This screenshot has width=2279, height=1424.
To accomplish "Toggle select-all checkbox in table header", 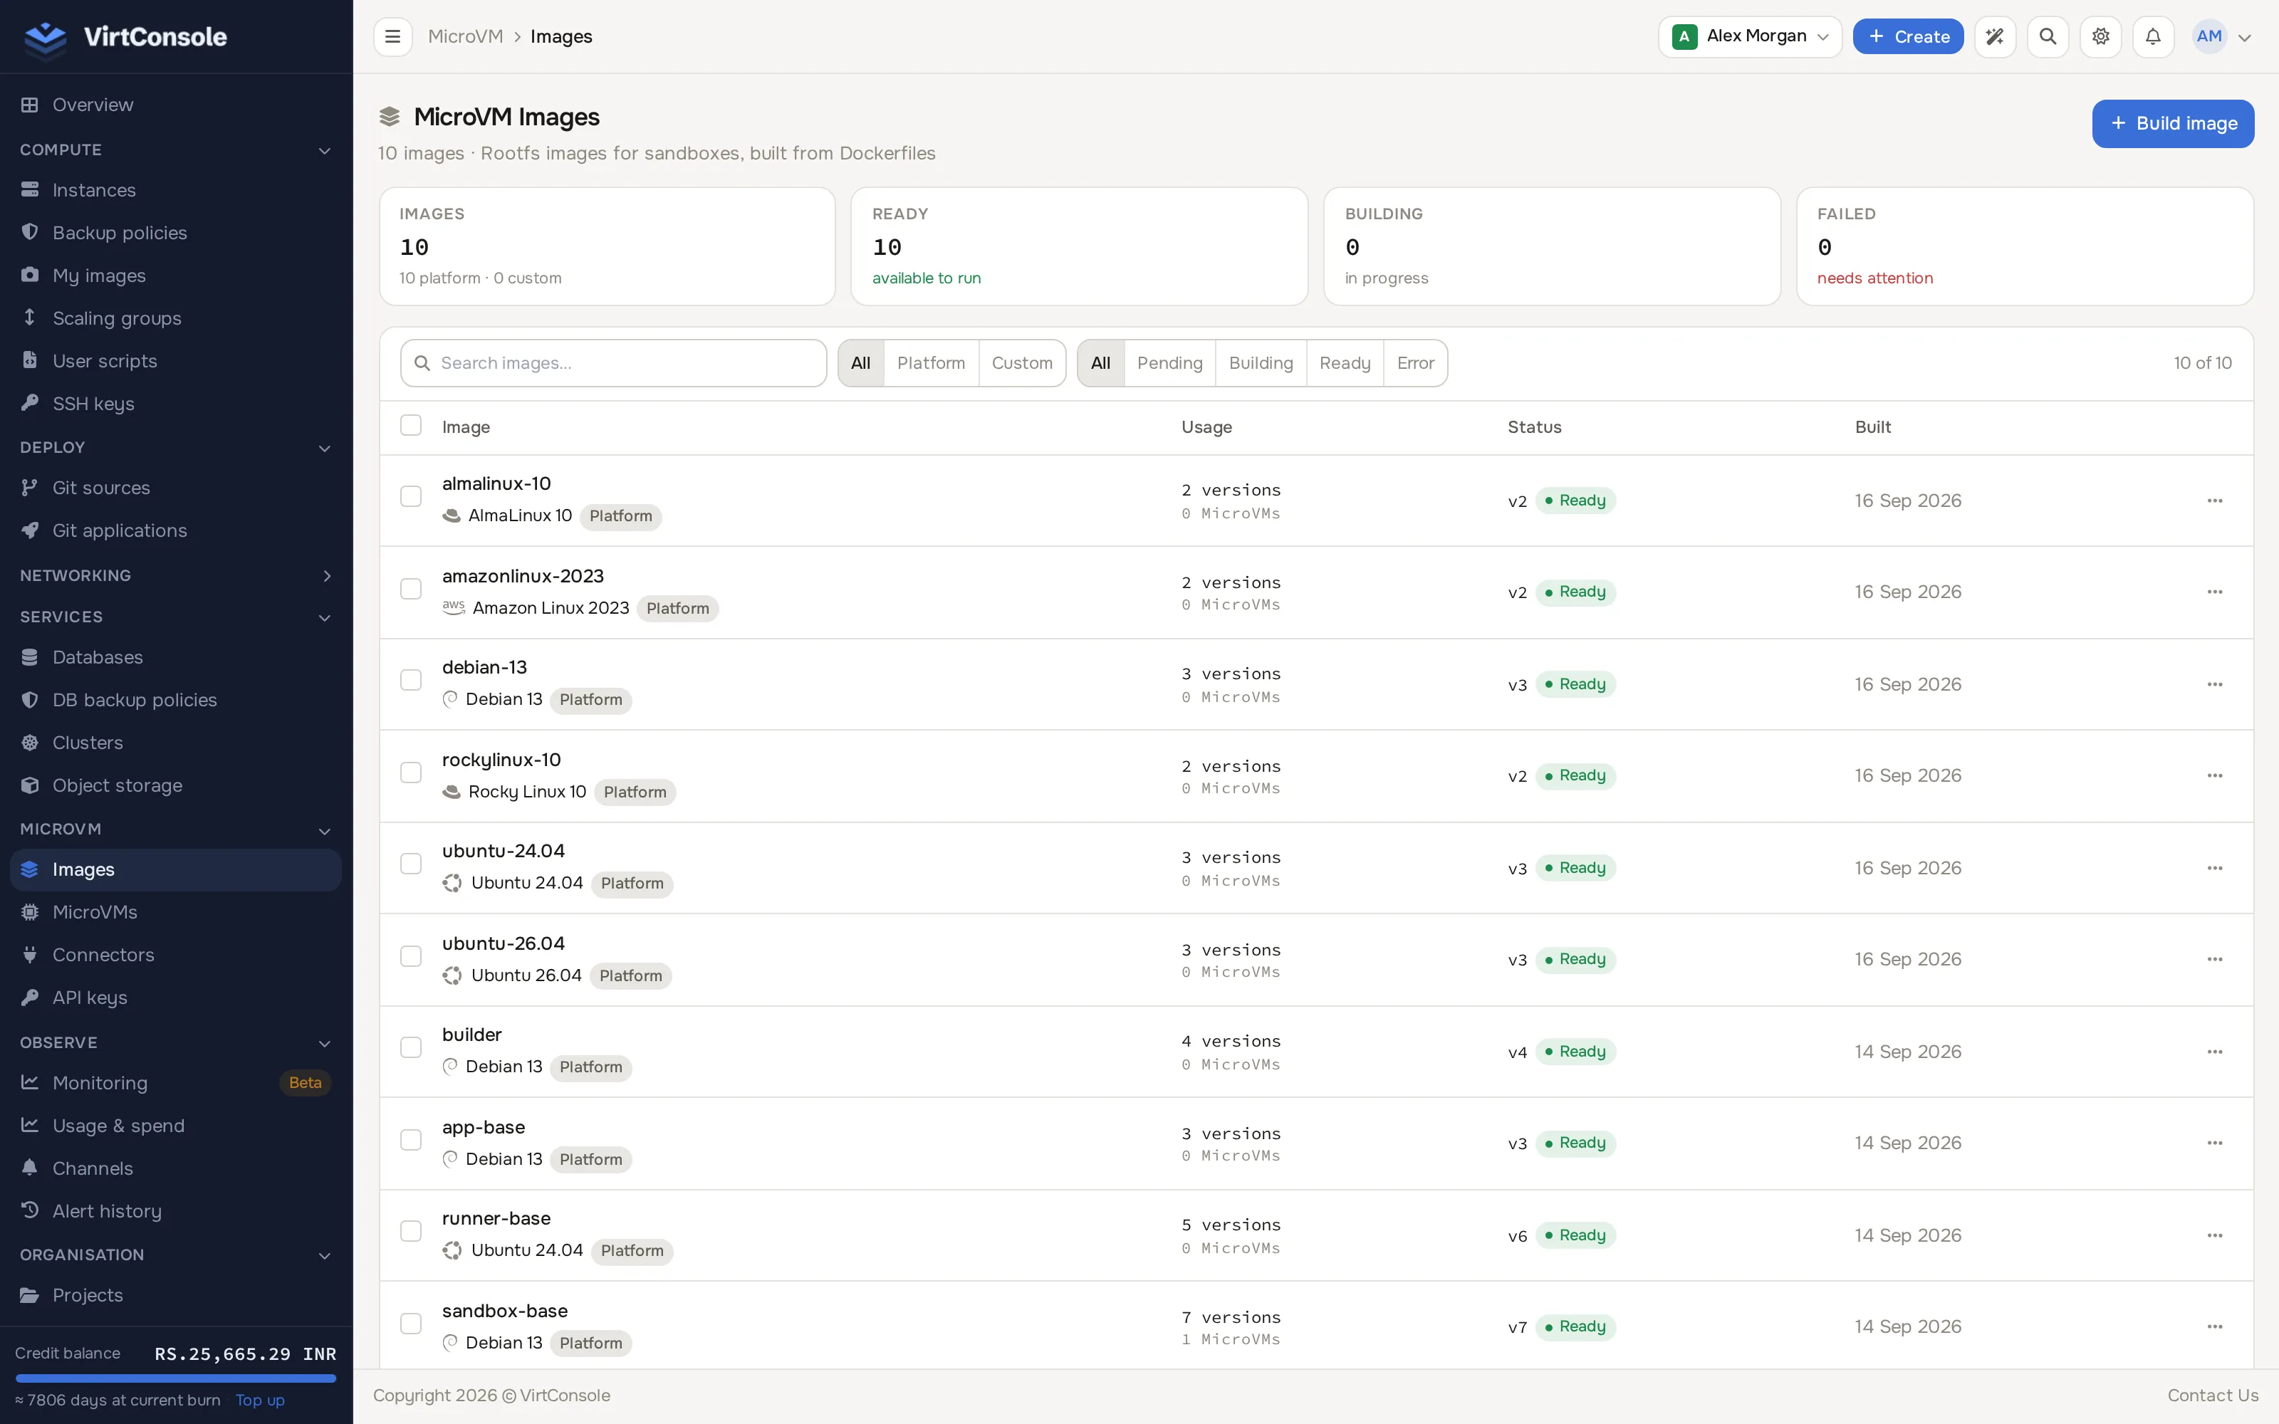I will coord(411,426).
